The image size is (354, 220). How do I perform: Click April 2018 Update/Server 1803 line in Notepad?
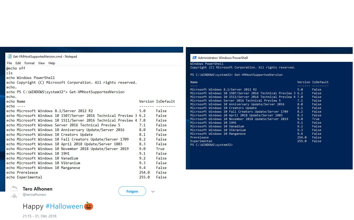86,144
